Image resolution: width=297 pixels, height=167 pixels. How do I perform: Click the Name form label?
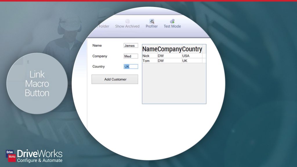tap(97, 46)
